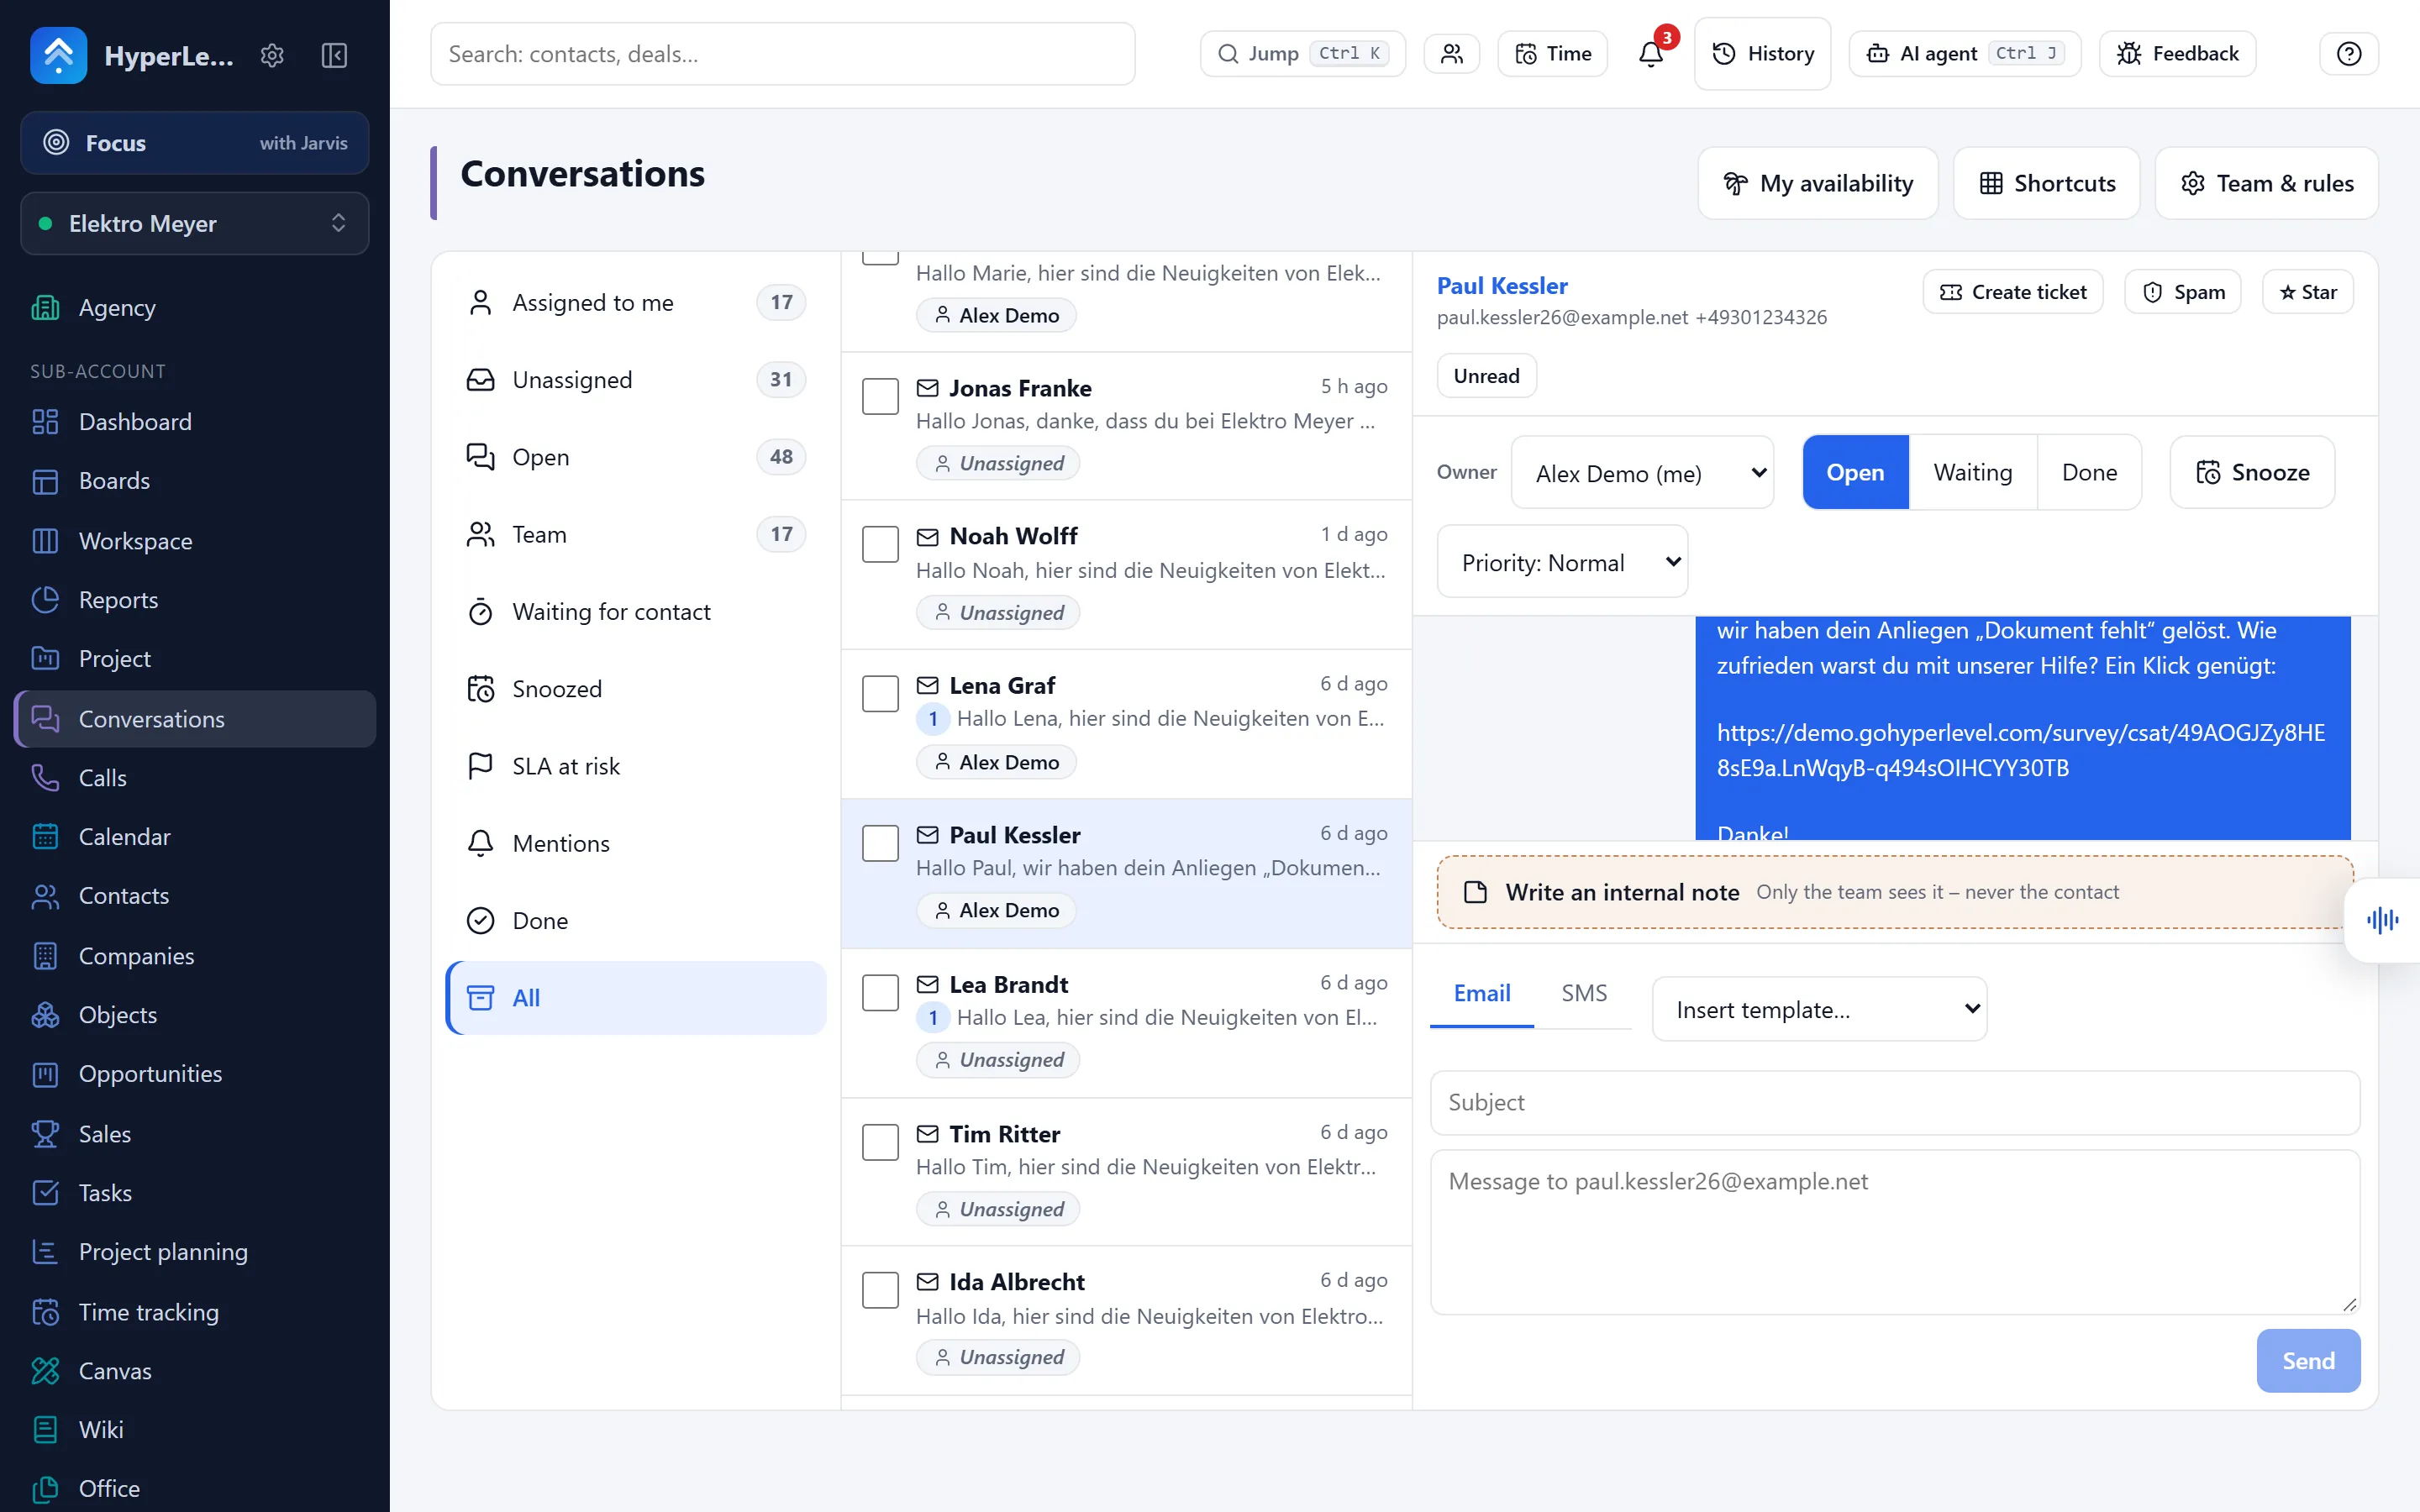Open Tasks in the sidebar
Screen dimensions: 2420x1512
195,1193
